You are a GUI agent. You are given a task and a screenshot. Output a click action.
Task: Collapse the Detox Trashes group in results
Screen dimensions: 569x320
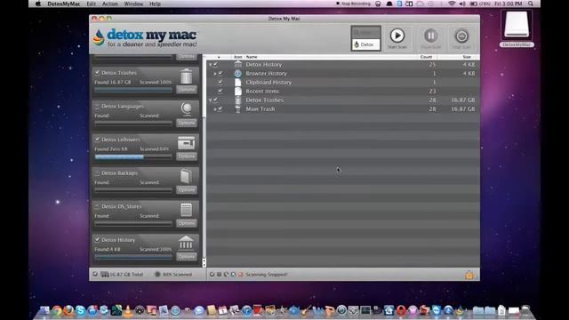point(210,100)
